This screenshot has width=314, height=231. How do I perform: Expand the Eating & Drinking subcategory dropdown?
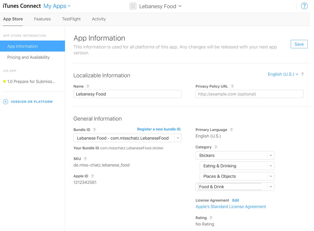point(271,166)
